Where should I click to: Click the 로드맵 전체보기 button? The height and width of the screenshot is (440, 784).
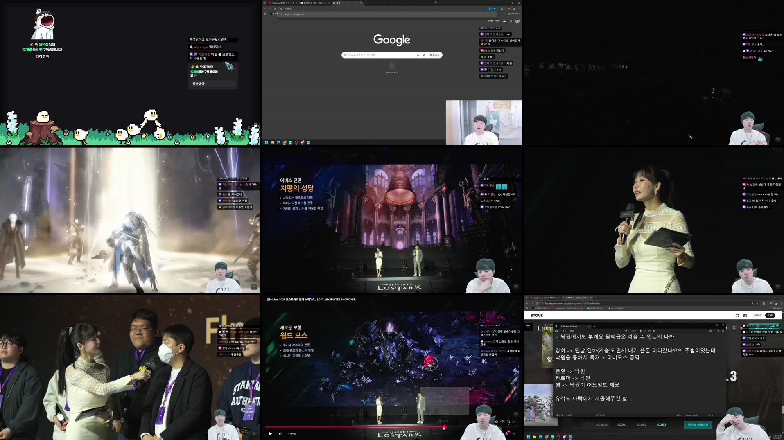[697, 425]
